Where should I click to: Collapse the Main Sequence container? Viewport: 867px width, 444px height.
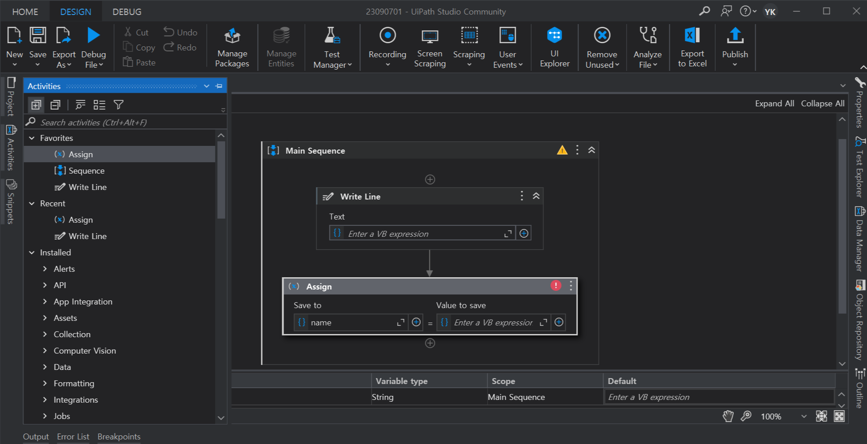pos(592,150)
